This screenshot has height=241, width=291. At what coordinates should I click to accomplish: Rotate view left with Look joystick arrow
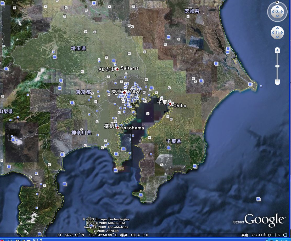[273, 12]
